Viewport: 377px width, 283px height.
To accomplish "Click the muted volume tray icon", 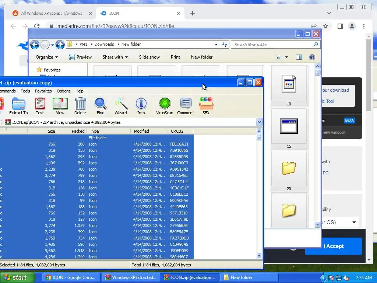I will [346, 278].
